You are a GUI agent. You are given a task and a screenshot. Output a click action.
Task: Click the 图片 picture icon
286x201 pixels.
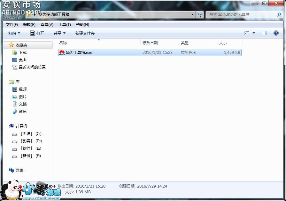pyautogui.click(x=15, y=97)
